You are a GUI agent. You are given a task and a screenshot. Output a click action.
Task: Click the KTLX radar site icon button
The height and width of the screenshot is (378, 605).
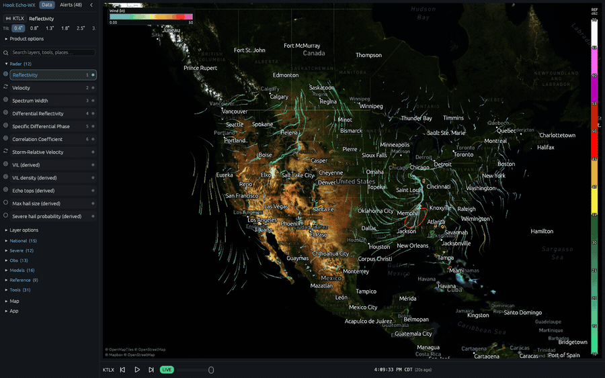[x=15, y=19]
